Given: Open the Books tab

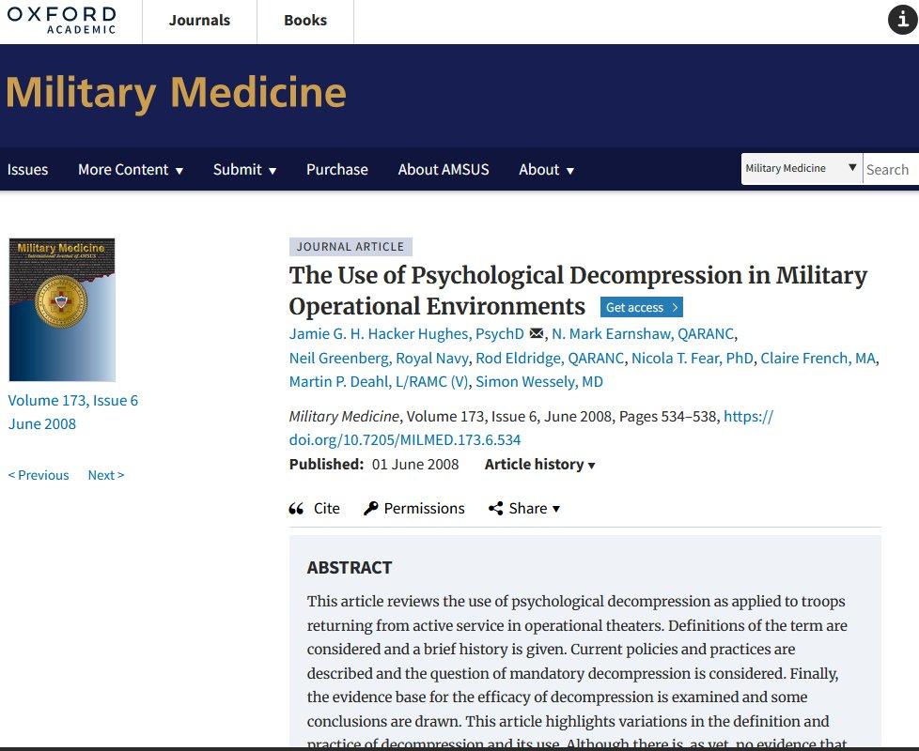Looking at the screenshot, I should (305, 21).
